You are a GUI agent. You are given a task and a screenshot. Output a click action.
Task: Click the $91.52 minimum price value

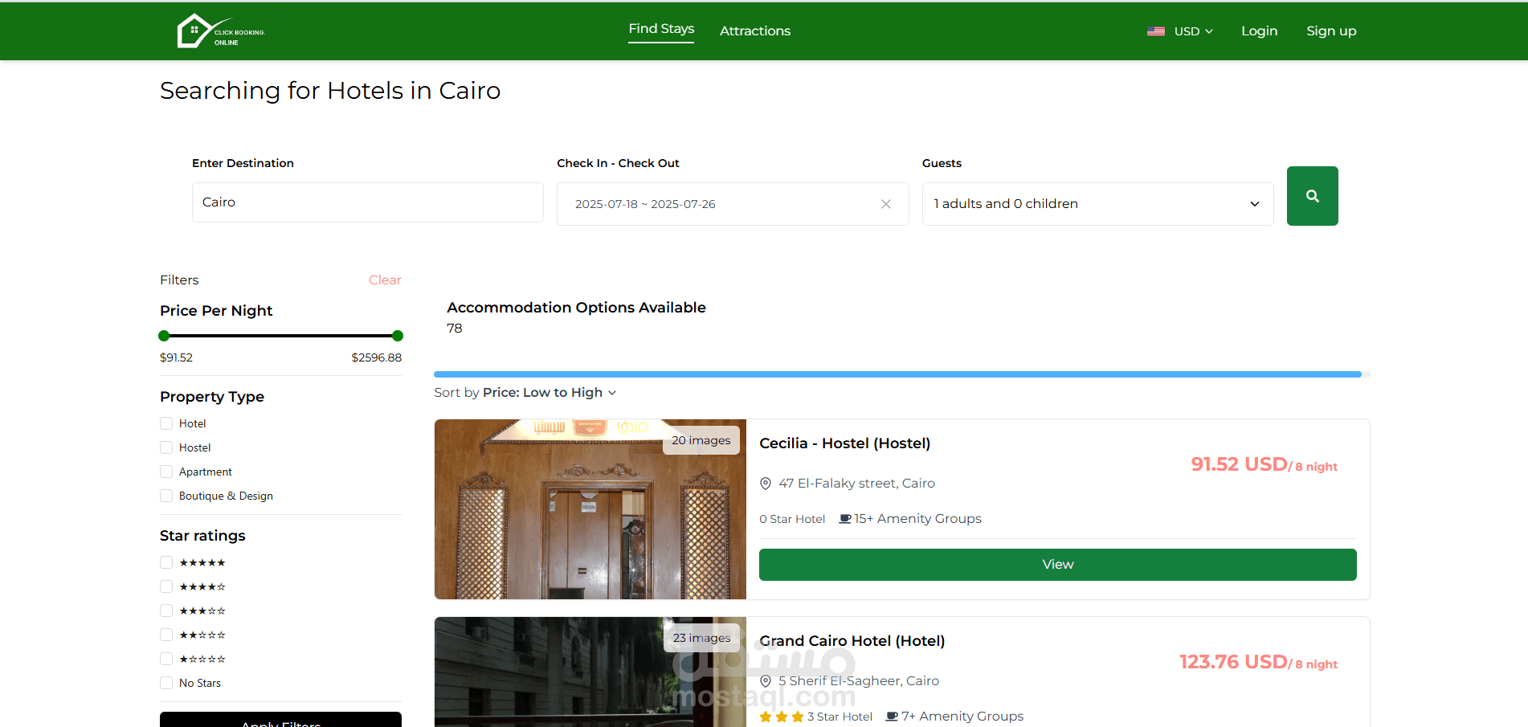tap(176, 357)
